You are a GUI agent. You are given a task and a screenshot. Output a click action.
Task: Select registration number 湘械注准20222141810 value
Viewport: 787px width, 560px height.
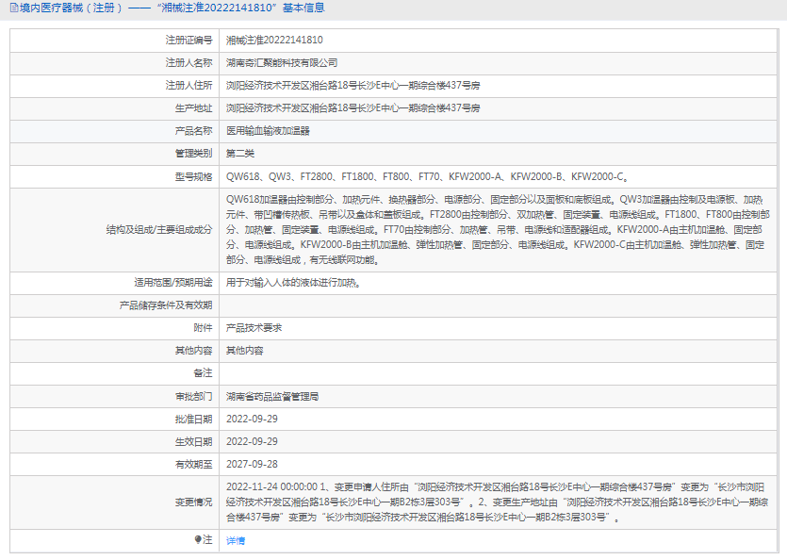click(274, 41)
